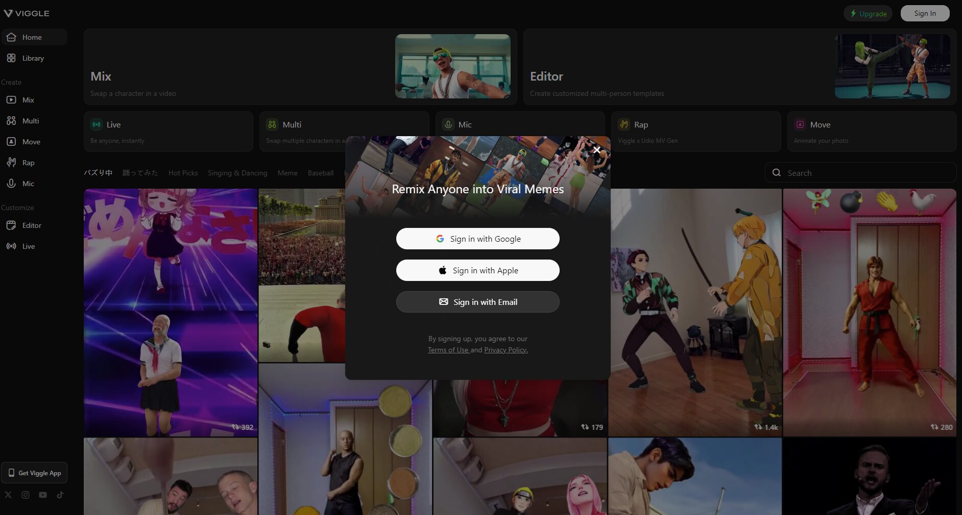Select Mic in the sidebar
This screenshot has width=962, height=515.
(x=34, y=184)
